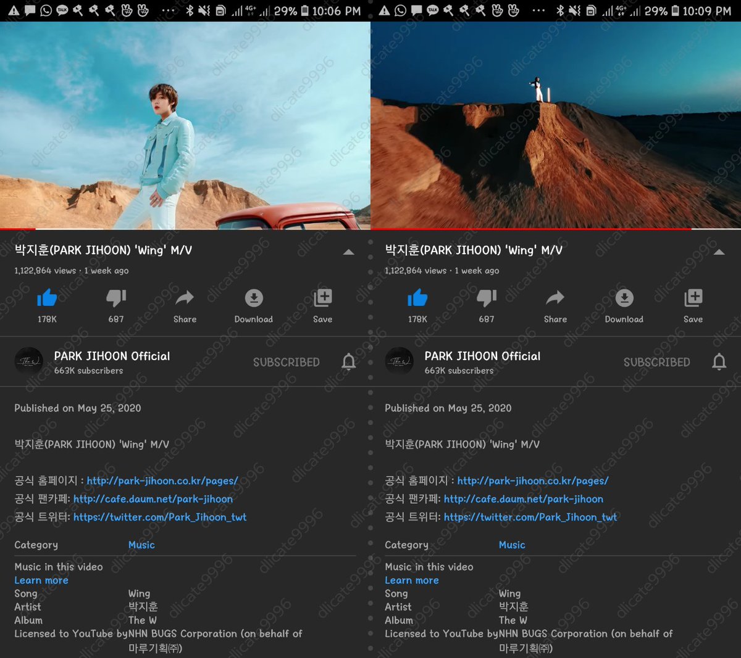
Task: Collapse description arrow in left screenshot
Action: tap(349, 252)
